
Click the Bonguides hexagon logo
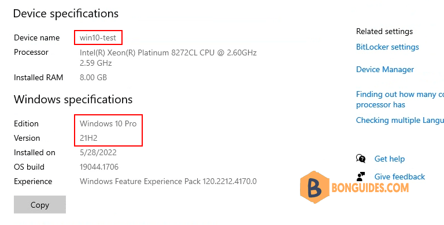pyautogui.click(x=314, y=187)
